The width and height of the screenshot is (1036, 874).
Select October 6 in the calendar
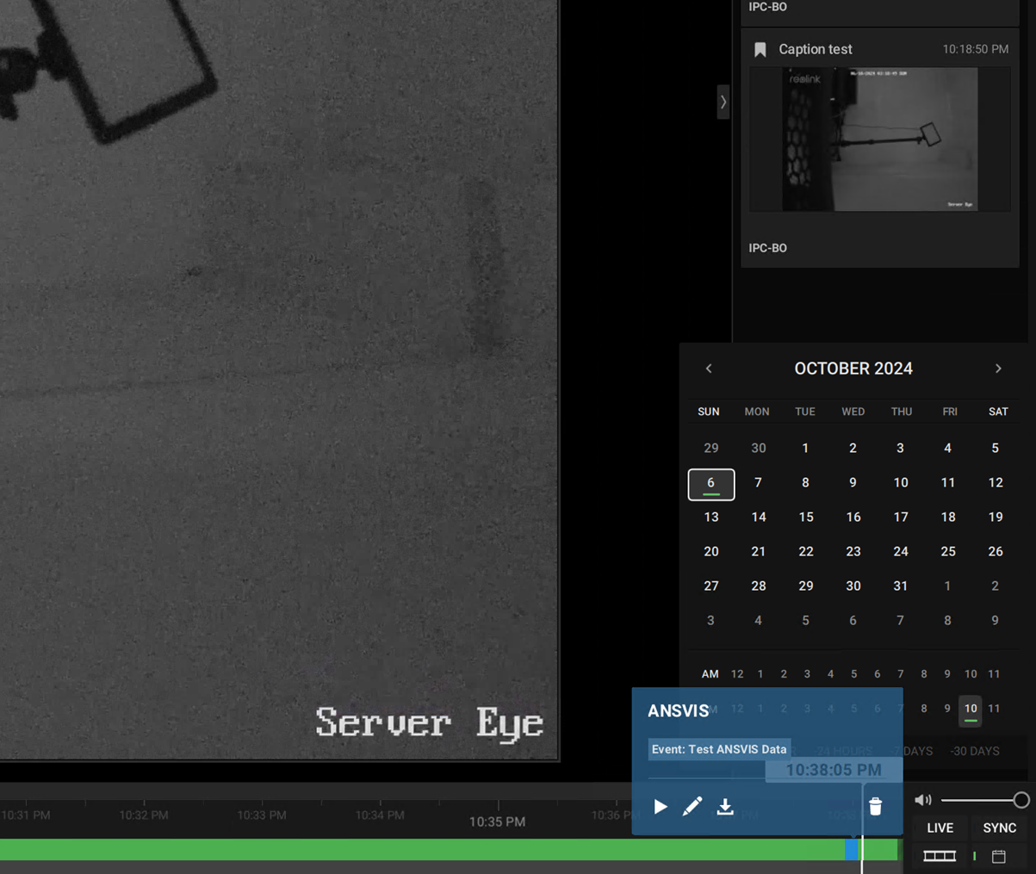coord(710,484)
